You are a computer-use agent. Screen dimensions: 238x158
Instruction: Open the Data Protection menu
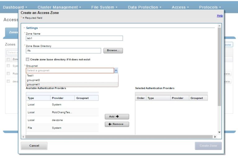145,7
